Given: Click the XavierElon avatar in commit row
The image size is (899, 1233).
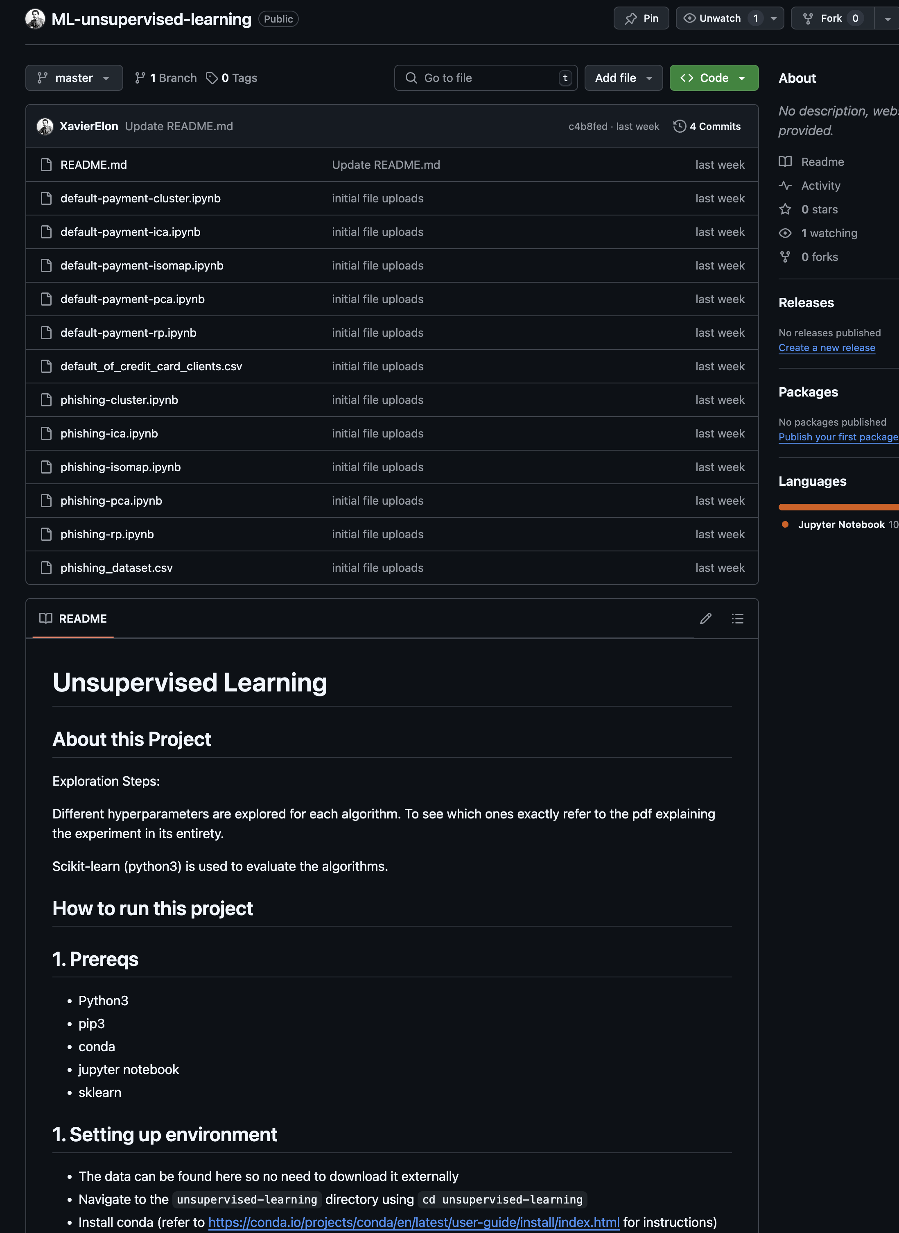Looking at the screenshot, I should coord(45,126).
